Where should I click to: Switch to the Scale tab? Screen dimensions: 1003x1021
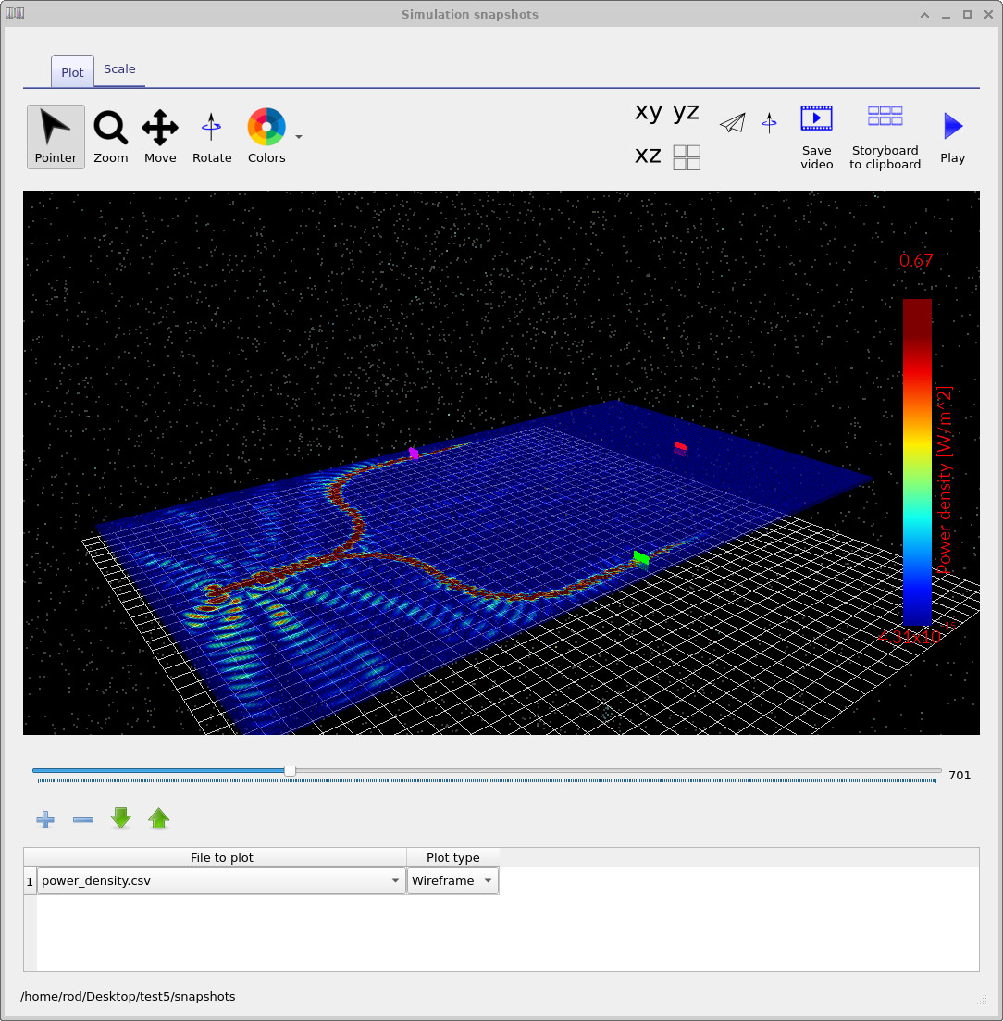point(119,69)
